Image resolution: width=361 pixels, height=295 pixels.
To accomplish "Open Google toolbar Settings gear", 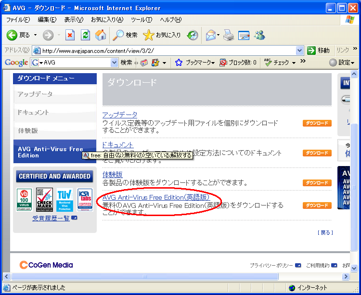I will tap(333, 63).
